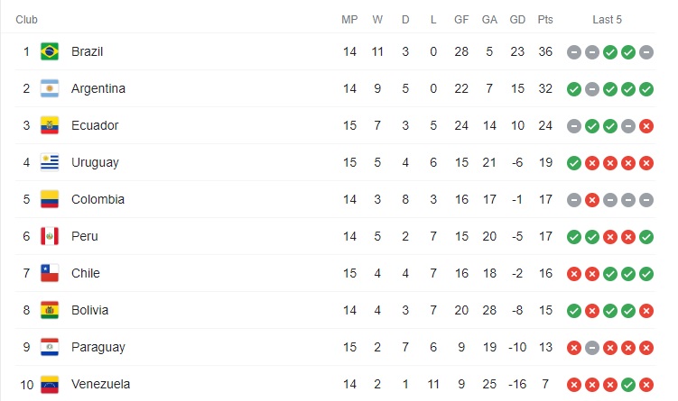This screenshot has height=401, width=678.
Task: Click the Argentina flag icon
Action: click(50, 89)
